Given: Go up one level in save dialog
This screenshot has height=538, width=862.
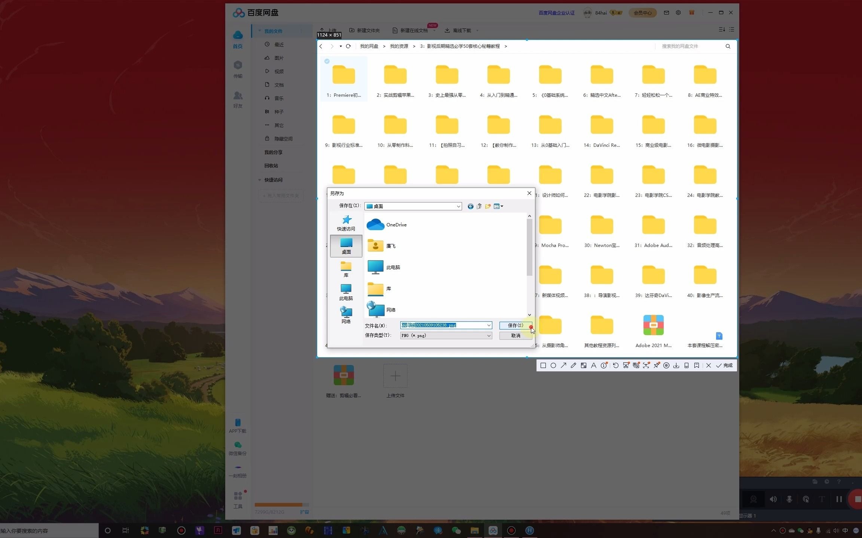Looking at the screenshot, I should click(x=479, y=206).
